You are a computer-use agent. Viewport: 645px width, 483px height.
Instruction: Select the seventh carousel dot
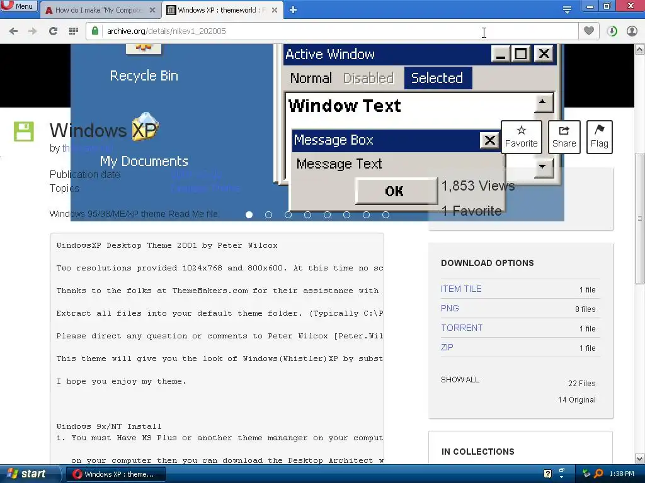[x=366, y=215]
